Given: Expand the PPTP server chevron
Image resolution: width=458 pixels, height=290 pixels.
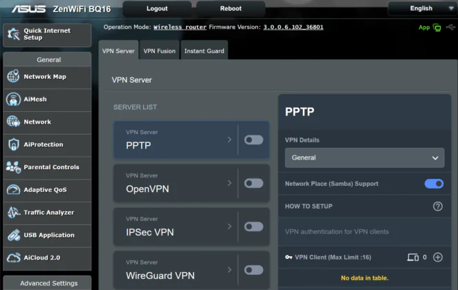Looking at the screenshot, I should point(229,140).
